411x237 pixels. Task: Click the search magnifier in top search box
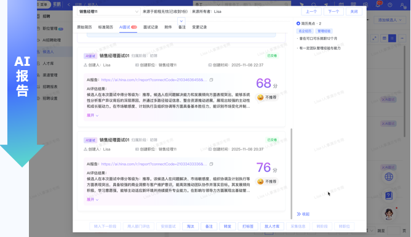coord(287,4)
